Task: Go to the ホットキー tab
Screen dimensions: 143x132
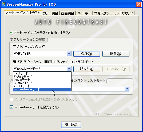Action: (x=84, y=13)
